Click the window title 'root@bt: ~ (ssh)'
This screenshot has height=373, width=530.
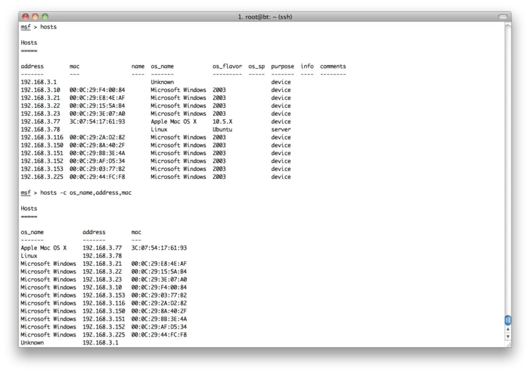pyautogui.click(x=266, y=15)
